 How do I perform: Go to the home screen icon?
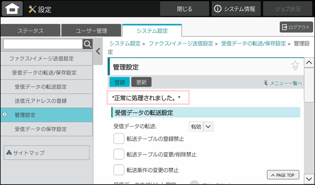coord(12,8)
